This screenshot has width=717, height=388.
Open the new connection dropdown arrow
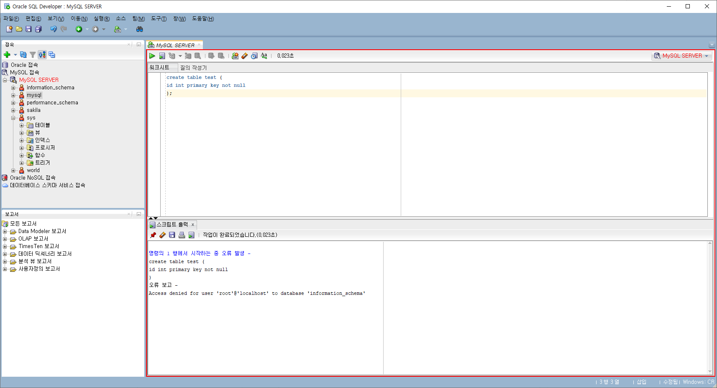(15, 55)
